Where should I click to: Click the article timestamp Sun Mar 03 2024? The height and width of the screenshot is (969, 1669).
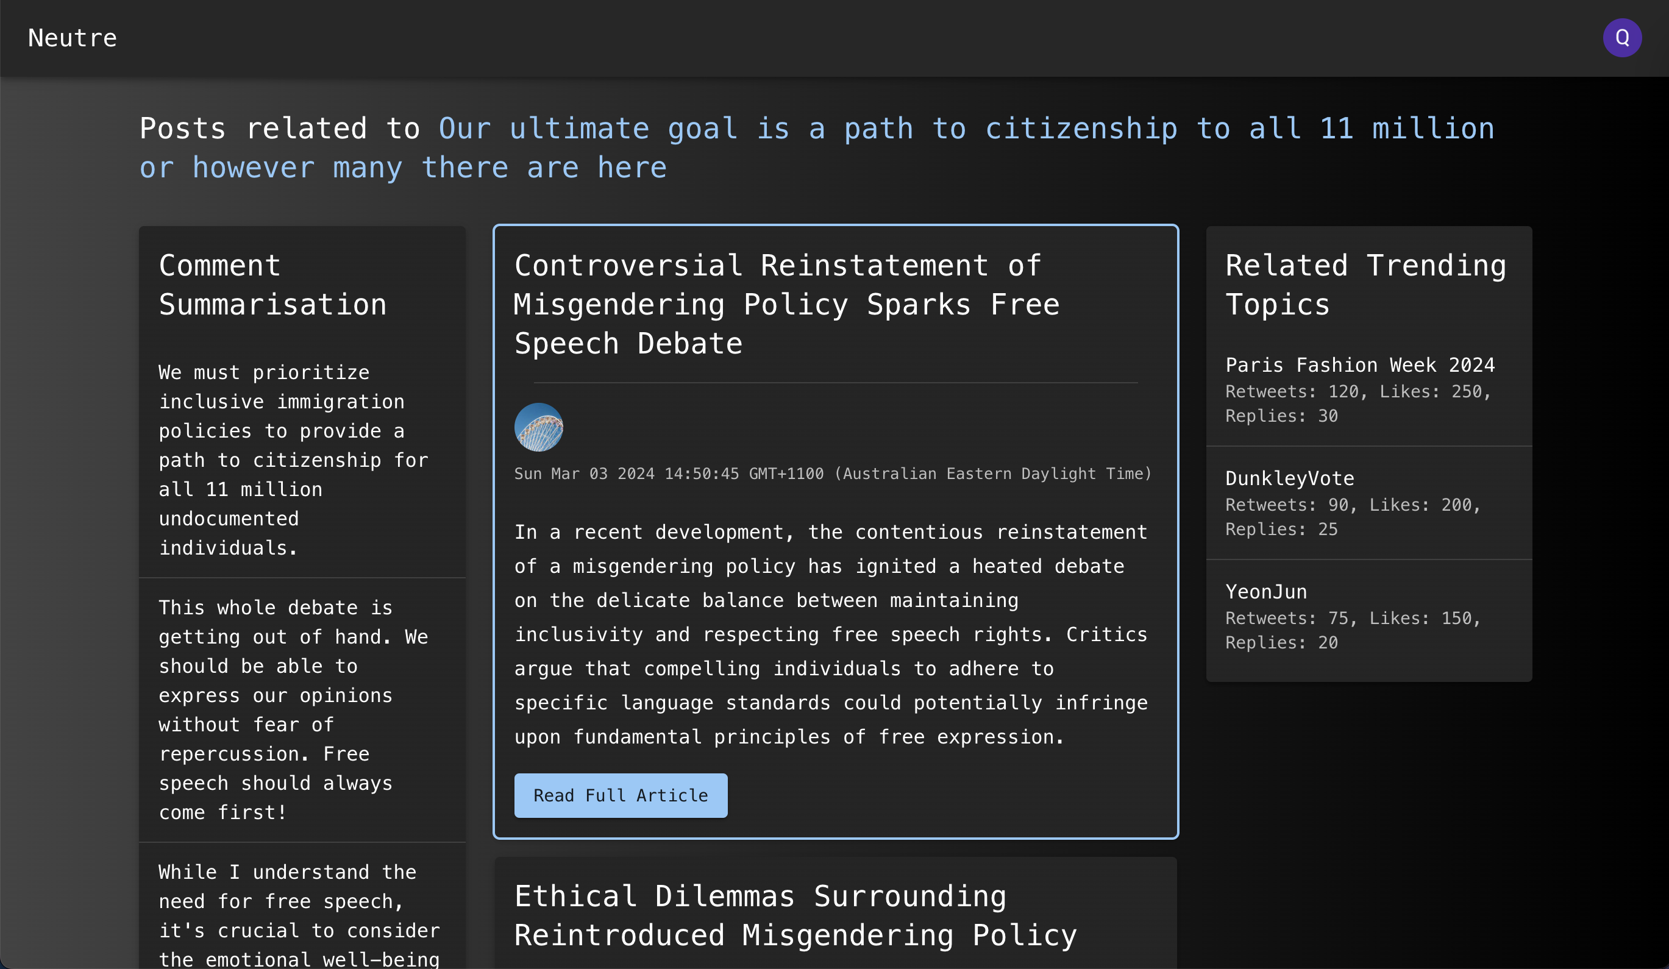click(x=833, y=474)
